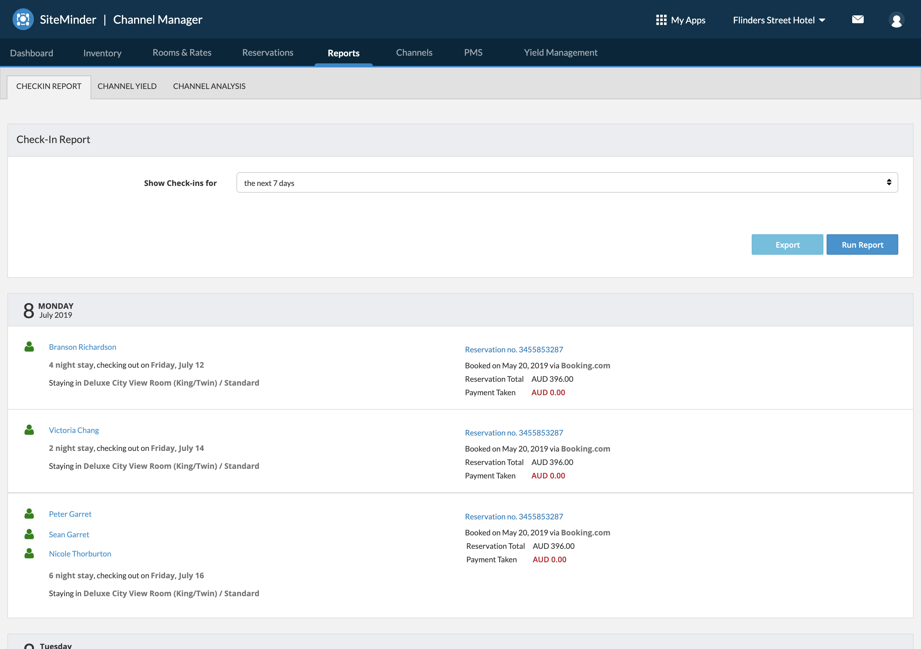
Task: Open guest Victoria Chang
Action: tap(74, 430)
